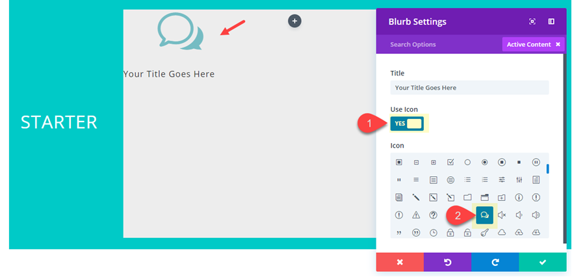Select the open padlock icon

[x=467, y=233]
